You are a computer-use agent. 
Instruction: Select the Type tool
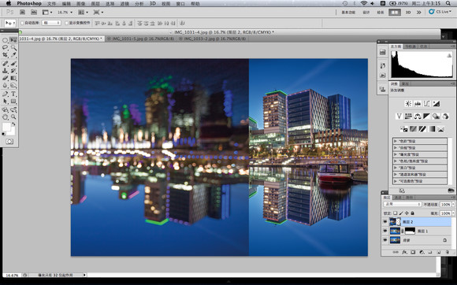[x=13, y=94]
